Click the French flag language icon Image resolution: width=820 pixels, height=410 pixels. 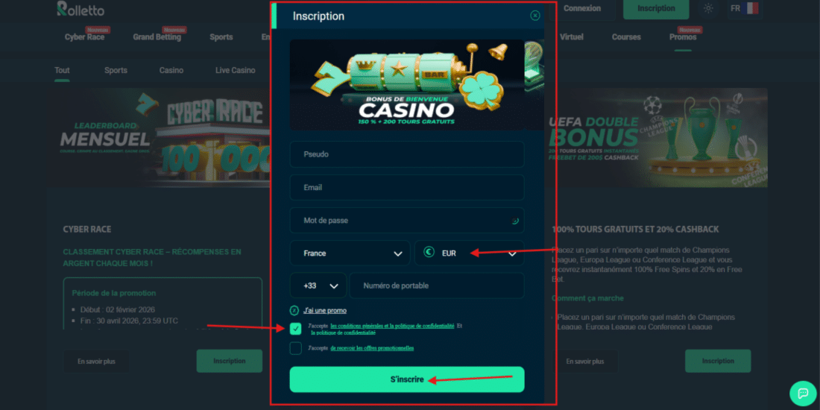pos(751,8)
